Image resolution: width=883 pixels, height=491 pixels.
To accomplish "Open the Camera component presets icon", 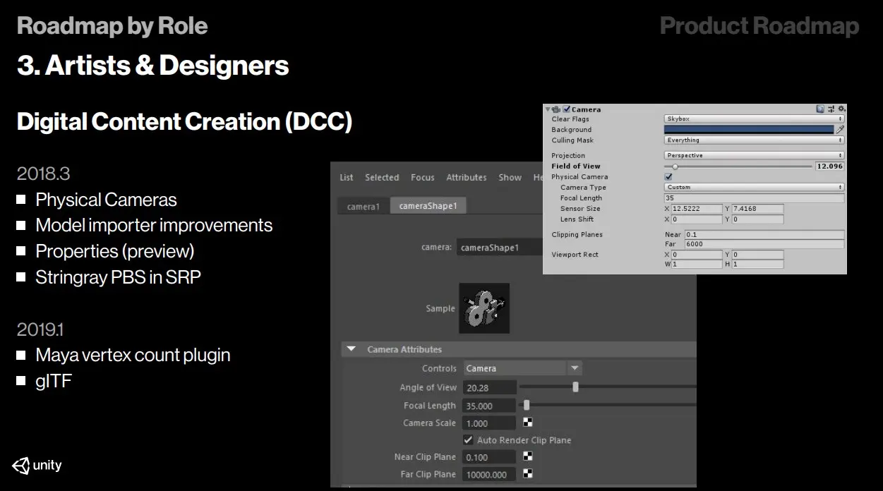I will click(x=831, y=109).
